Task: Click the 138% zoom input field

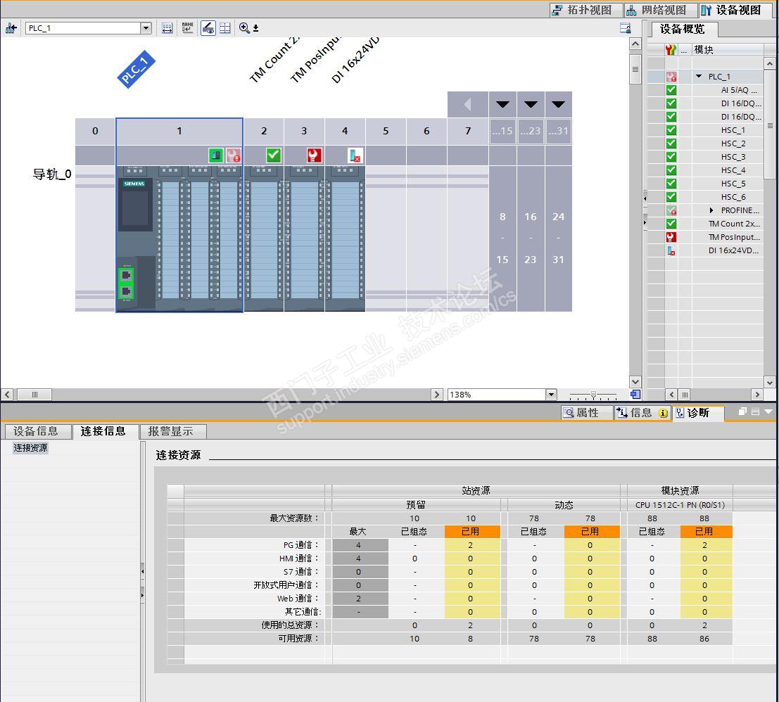Action: point(496,394)
